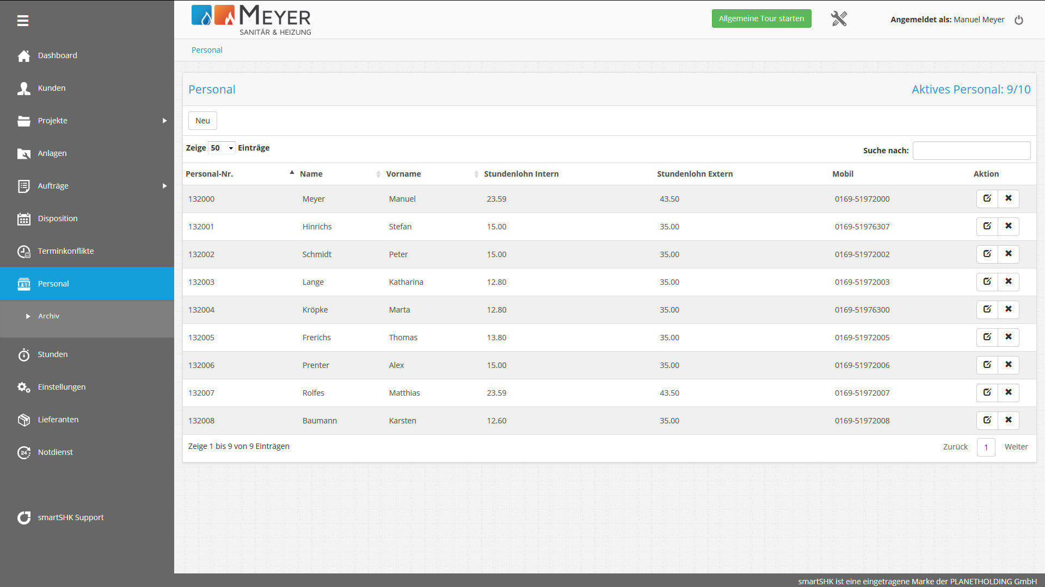The width and height of the screenshot is (1045, 587).
Task: Open Notdienst menu item
Action: 87,452
